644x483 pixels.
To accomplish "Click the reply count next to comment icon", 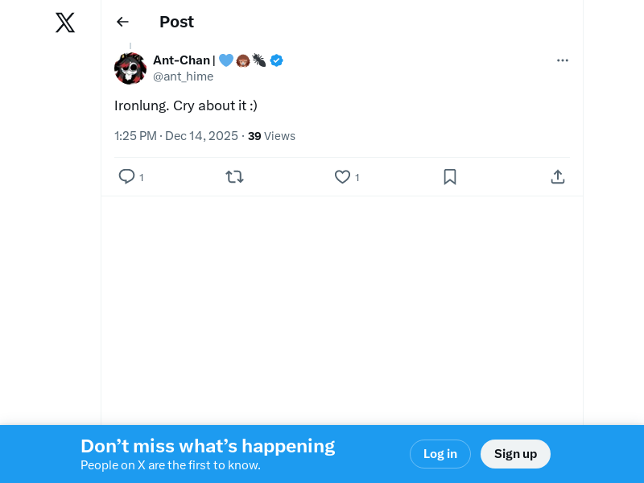I will [x=142, y=177].
